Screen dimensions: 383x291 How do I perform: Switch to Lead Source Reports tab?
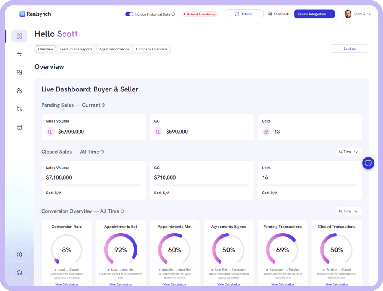(76, 49)
